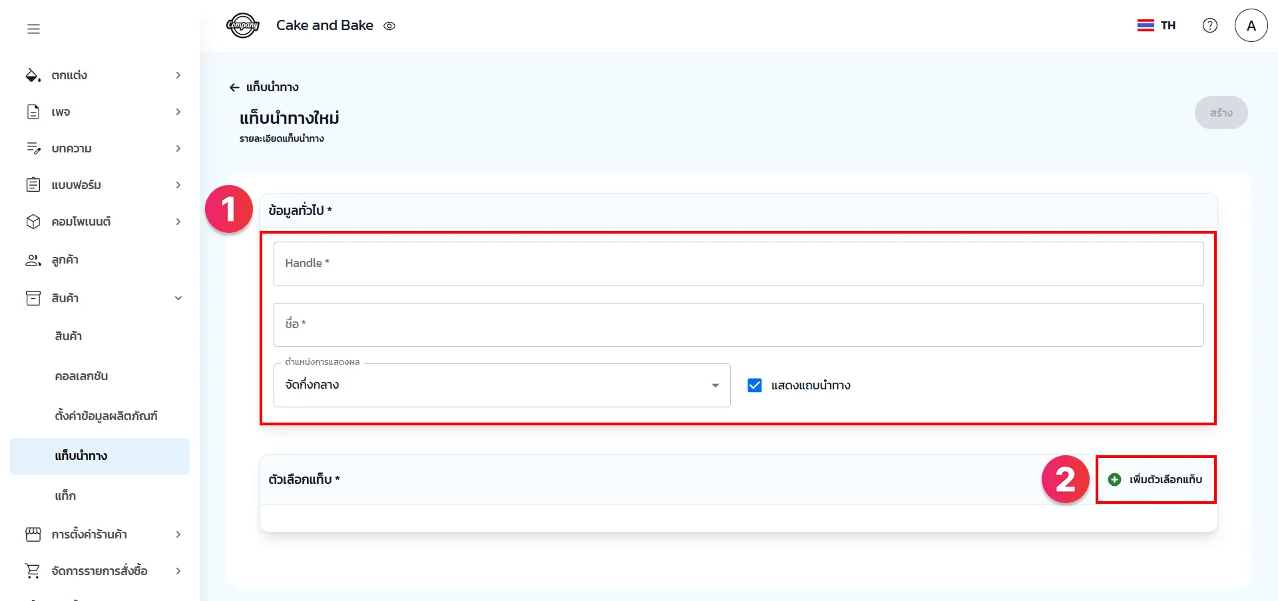Go to ตั้งค่าข้อมูลผลิตภัณฑ์ settings page

106,416
